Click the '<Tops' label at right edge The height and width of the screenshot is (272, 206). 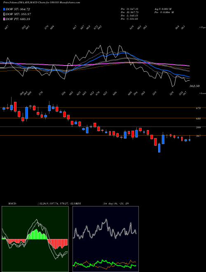click(202, 28)
